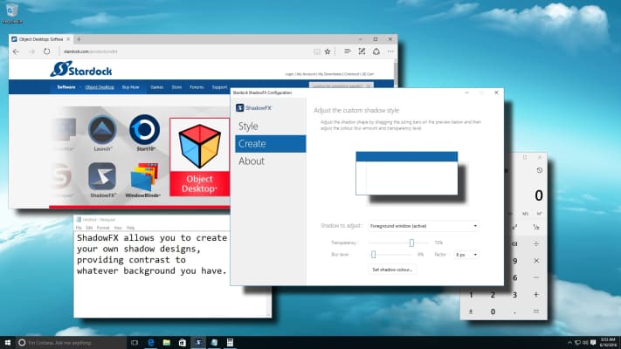The width and height of the screenshot is (621, 349).
Task: Open the About tab in ShadowFX
Action: 252,161
